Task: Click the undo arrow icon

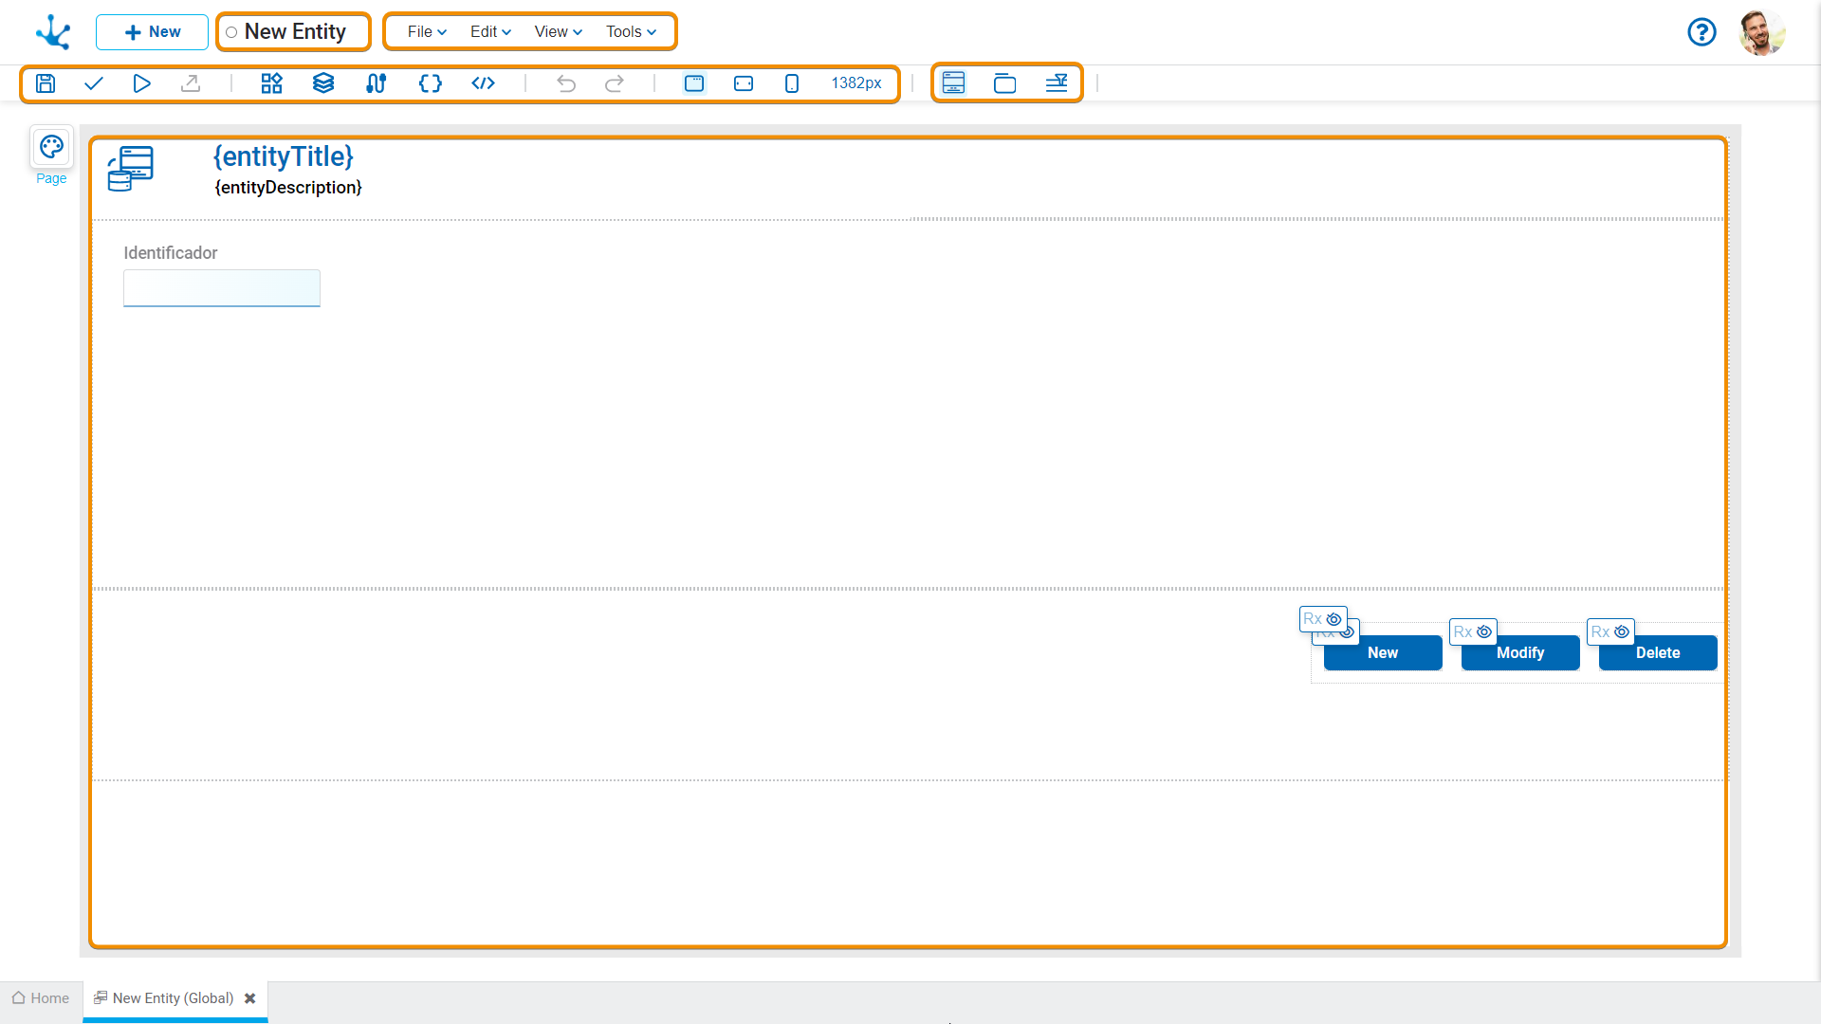Action: pos(566,83)
